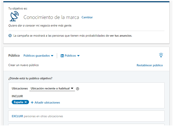Click the Quiero dar a conocer description text
Viewport: 173px width, 126px height.
(x=40, y=26)
